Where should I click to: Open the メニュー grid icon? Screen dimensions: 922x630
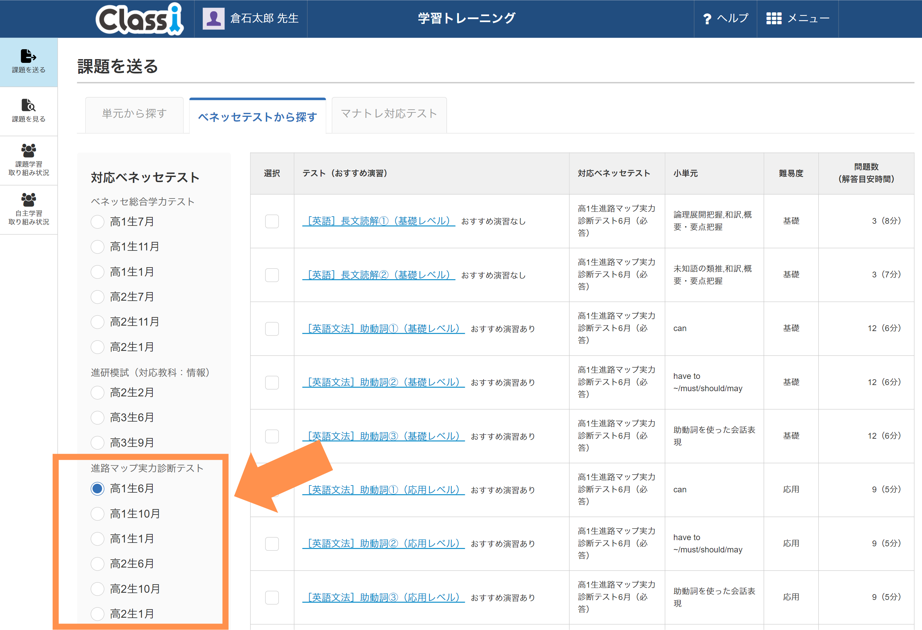(774, 18)
